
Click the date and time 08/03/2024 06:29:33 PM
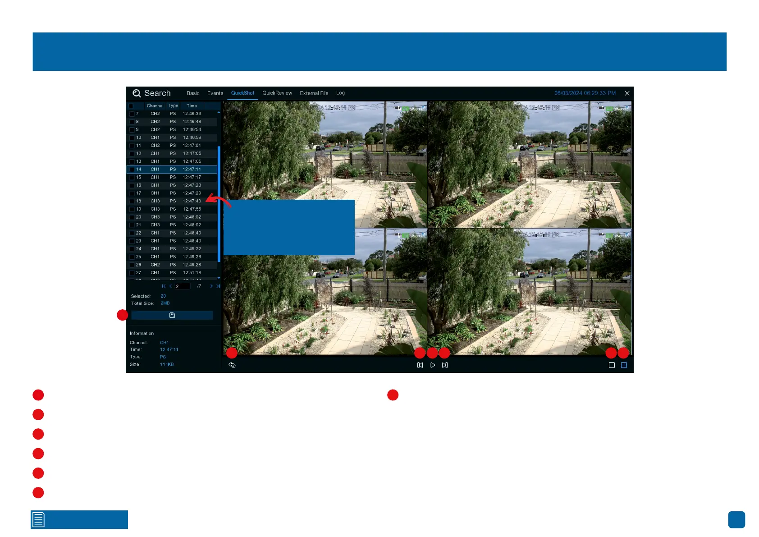coord(585,93)
